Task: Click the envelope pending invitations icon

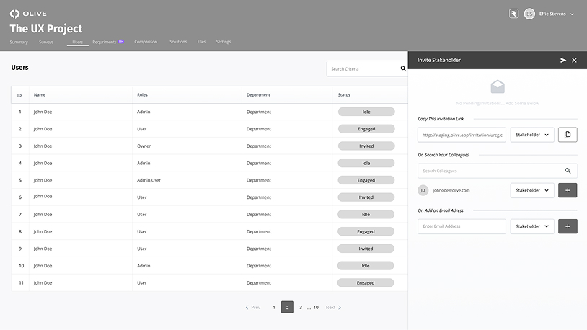Action: pyautogui.click(x=498, y=86)
